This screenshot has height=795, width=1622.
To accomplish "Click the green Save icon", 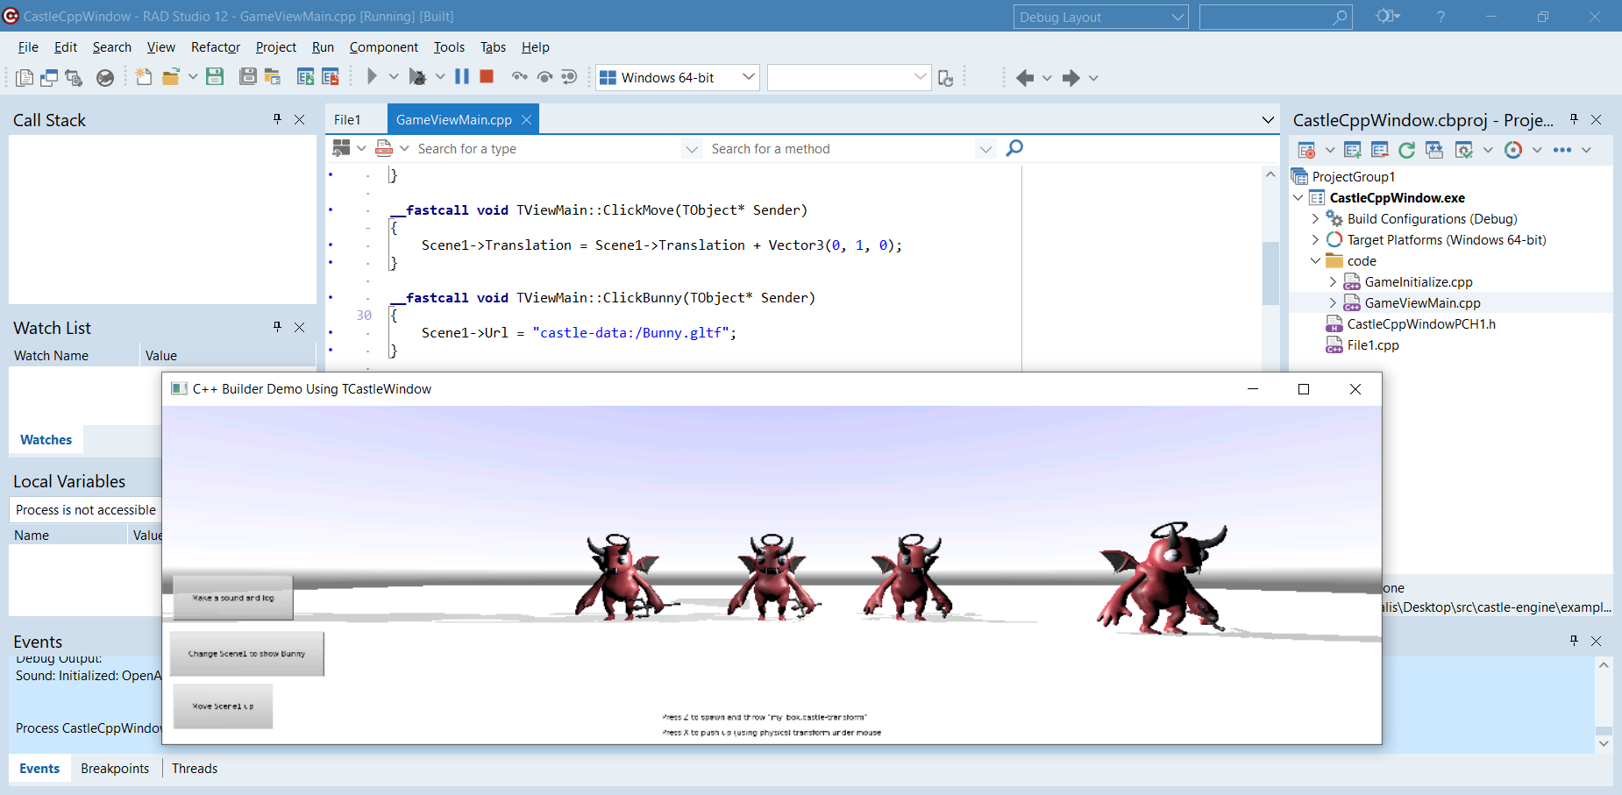I will point(215,77).
